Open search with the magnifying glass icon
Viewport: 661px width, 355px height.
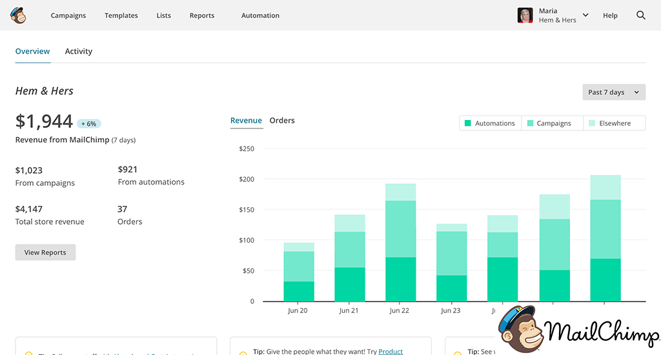pos(640,15)
